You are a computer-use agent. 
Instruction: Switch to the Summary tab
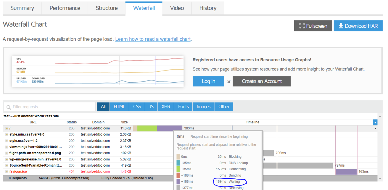[22, 8]
